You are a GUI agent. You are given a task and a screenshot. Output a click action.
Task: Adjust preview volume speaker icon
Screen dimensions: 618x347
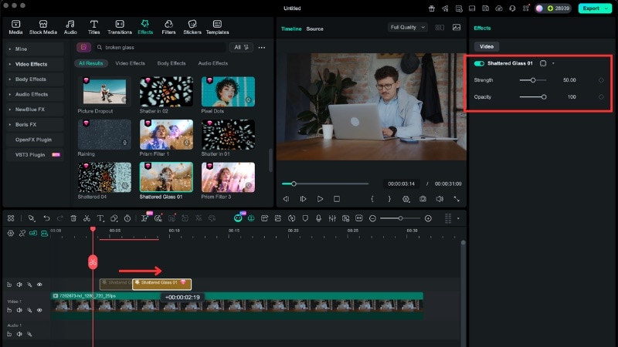(440, 199)
